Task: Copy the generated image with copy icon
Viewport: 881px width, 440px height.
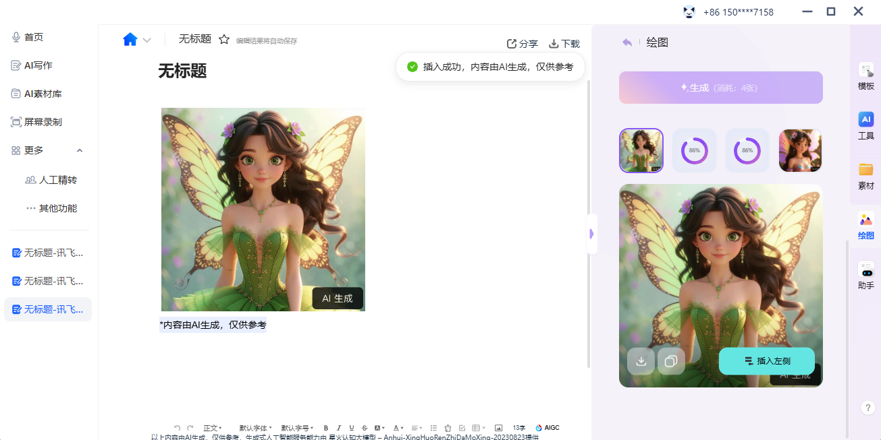Action: 671,361
